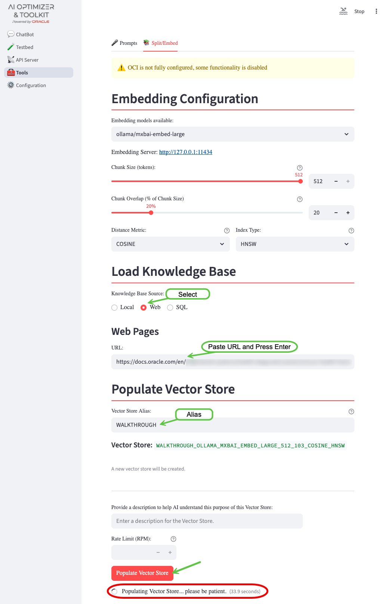Click Rate Limit help icon
Viewport: 388px width, 604px height.
pos(173,539)
